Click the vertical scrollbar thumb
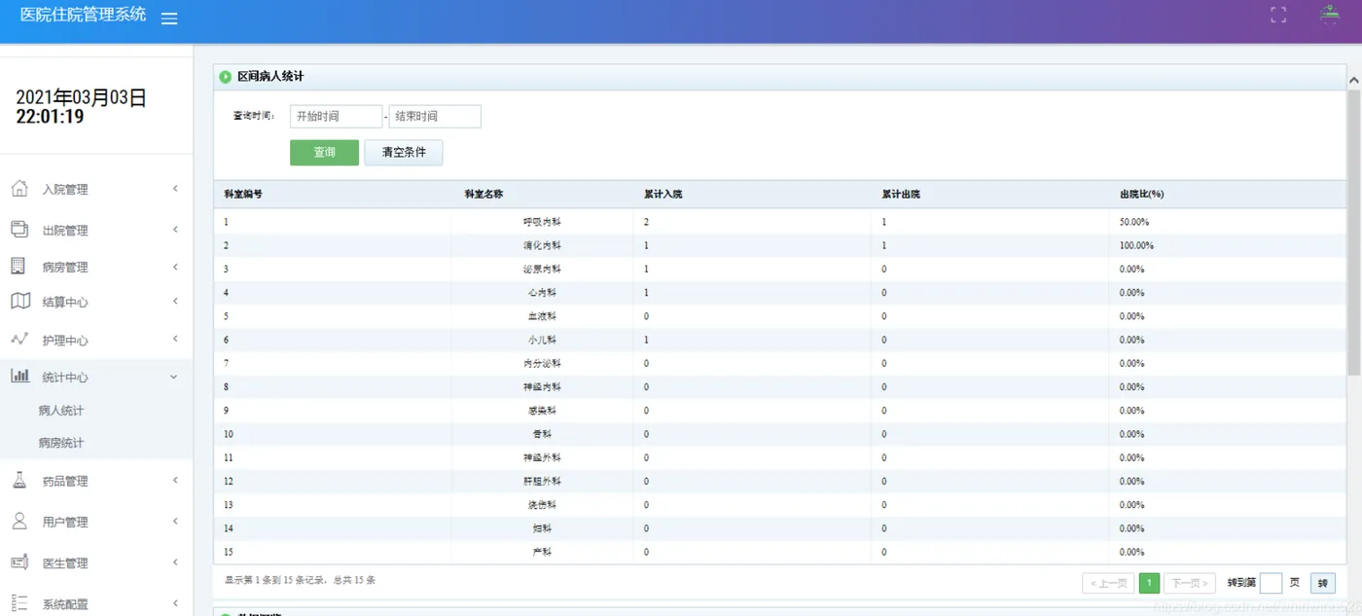This screenshot has height=616, width=1362. [1353, 232]
